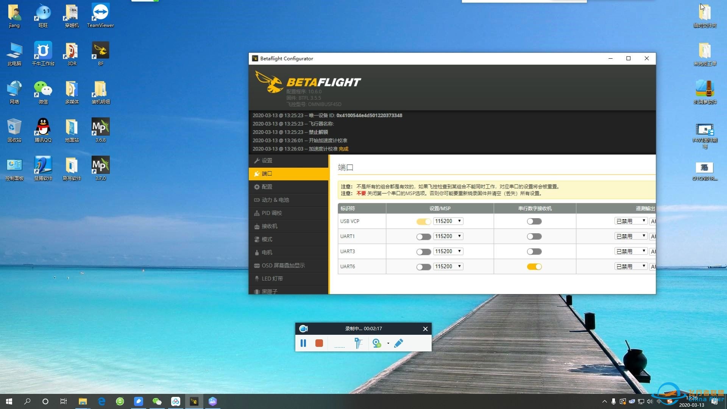Enable UART1 MSP switch

click(423, 237)
